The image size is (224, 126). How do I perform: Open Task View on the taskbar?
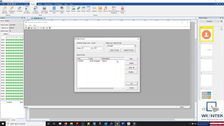(x=54, y=124)
